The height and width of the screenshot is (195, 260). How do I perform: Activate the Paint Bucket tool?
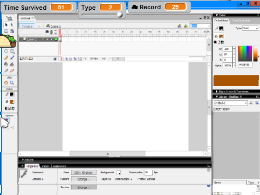coord(12,64)
